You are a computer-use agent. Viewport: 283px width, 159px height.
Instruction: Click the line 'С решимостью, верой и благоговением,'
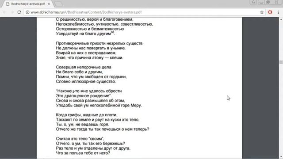(x=94, y=19)
